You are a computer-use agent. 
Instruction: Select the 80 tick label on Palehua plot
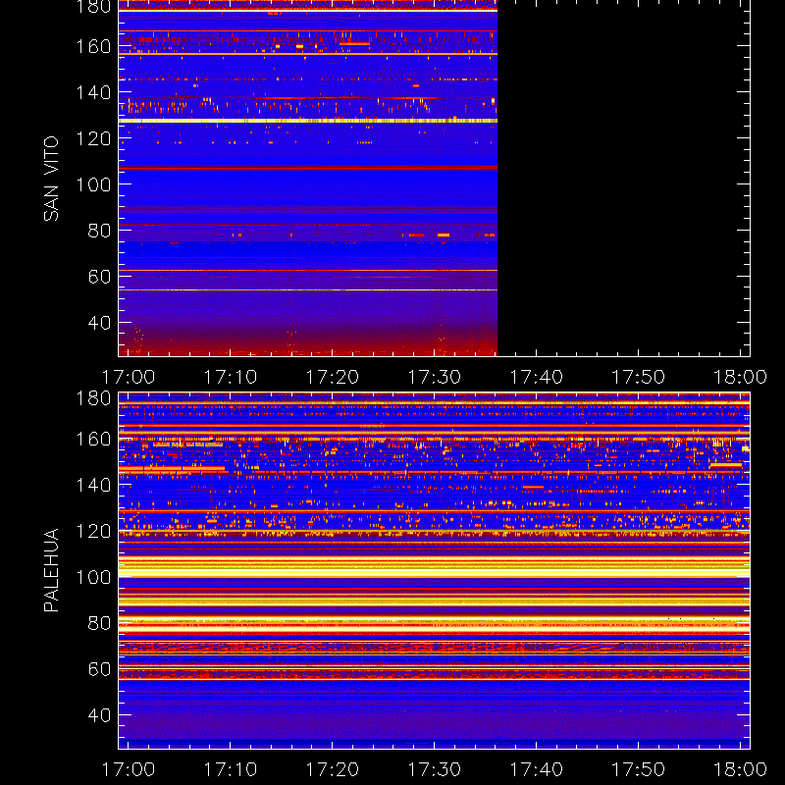[99, 623]
